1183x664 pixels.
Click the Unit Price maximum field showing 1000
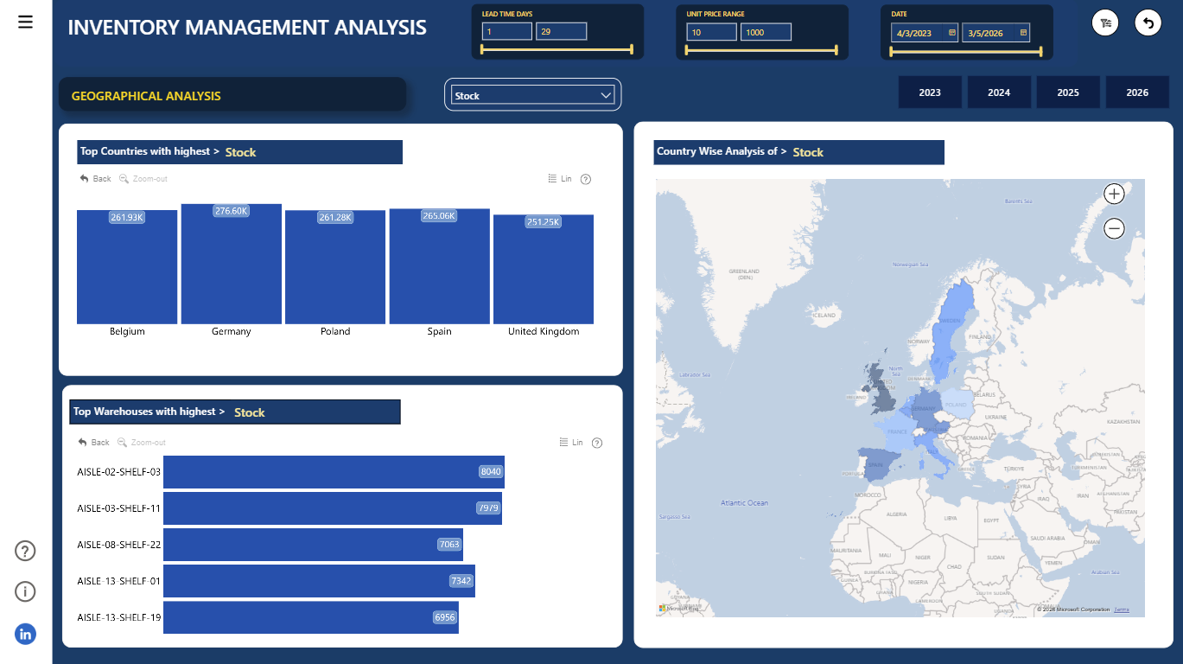click(x=766, y=31)
